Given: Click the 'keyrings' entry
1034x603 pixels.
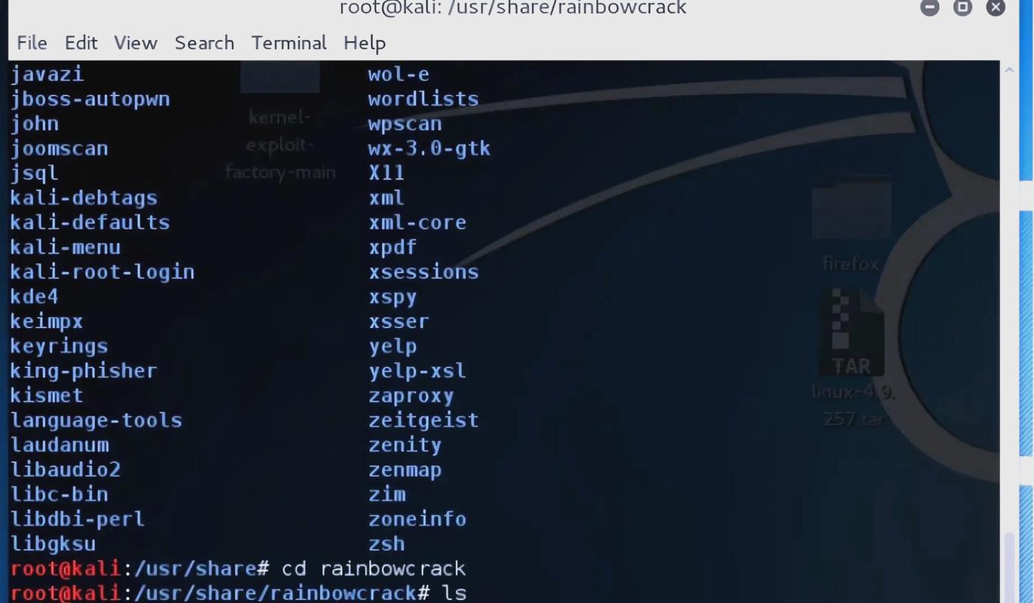Looking at the screenshot, I should coord(60,347).
